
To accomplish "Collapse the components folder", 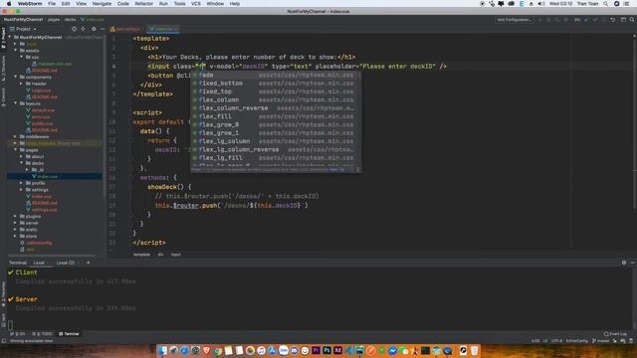I will tap(16, 77).
